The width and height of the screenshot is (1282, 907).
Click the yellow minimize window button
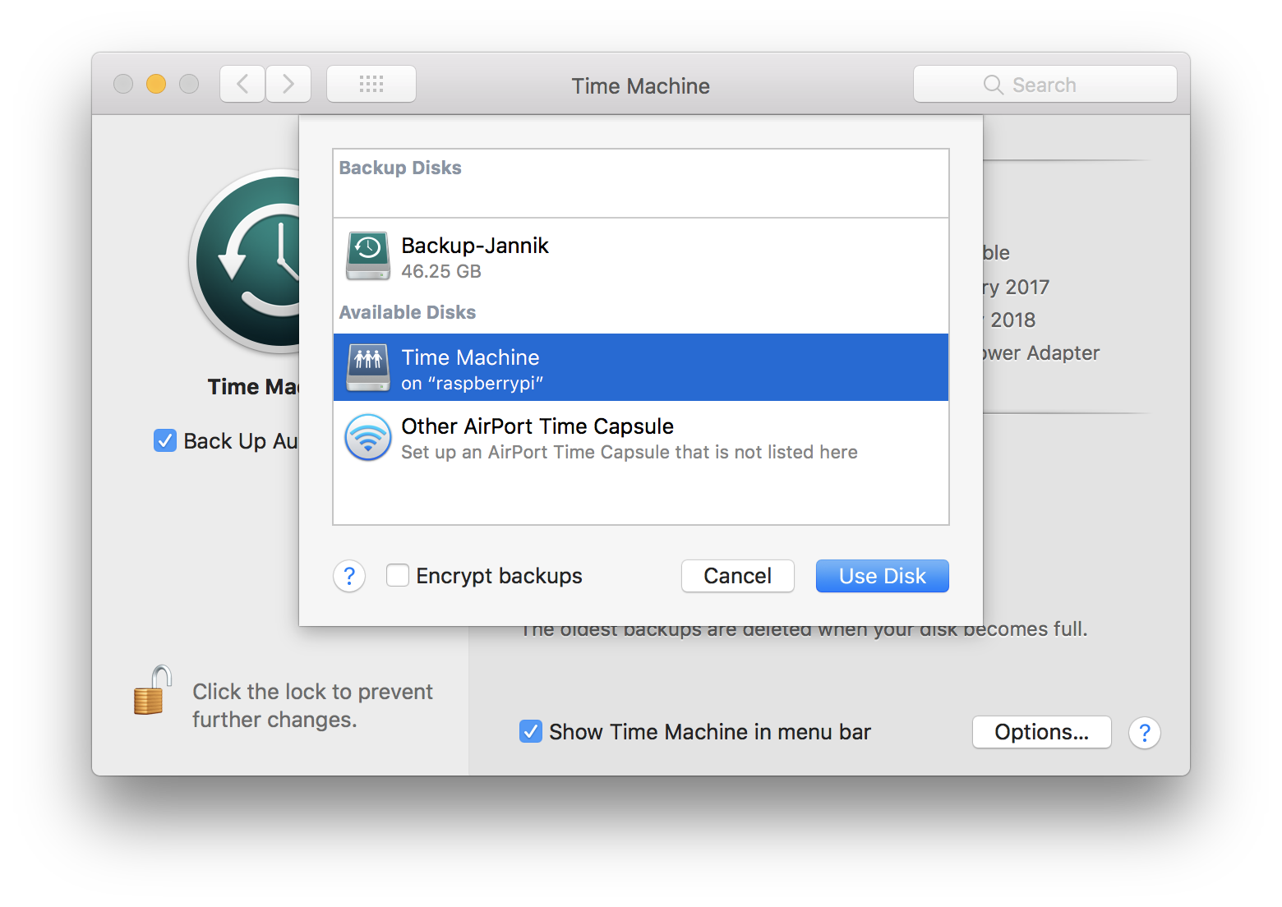coord(156,84)
